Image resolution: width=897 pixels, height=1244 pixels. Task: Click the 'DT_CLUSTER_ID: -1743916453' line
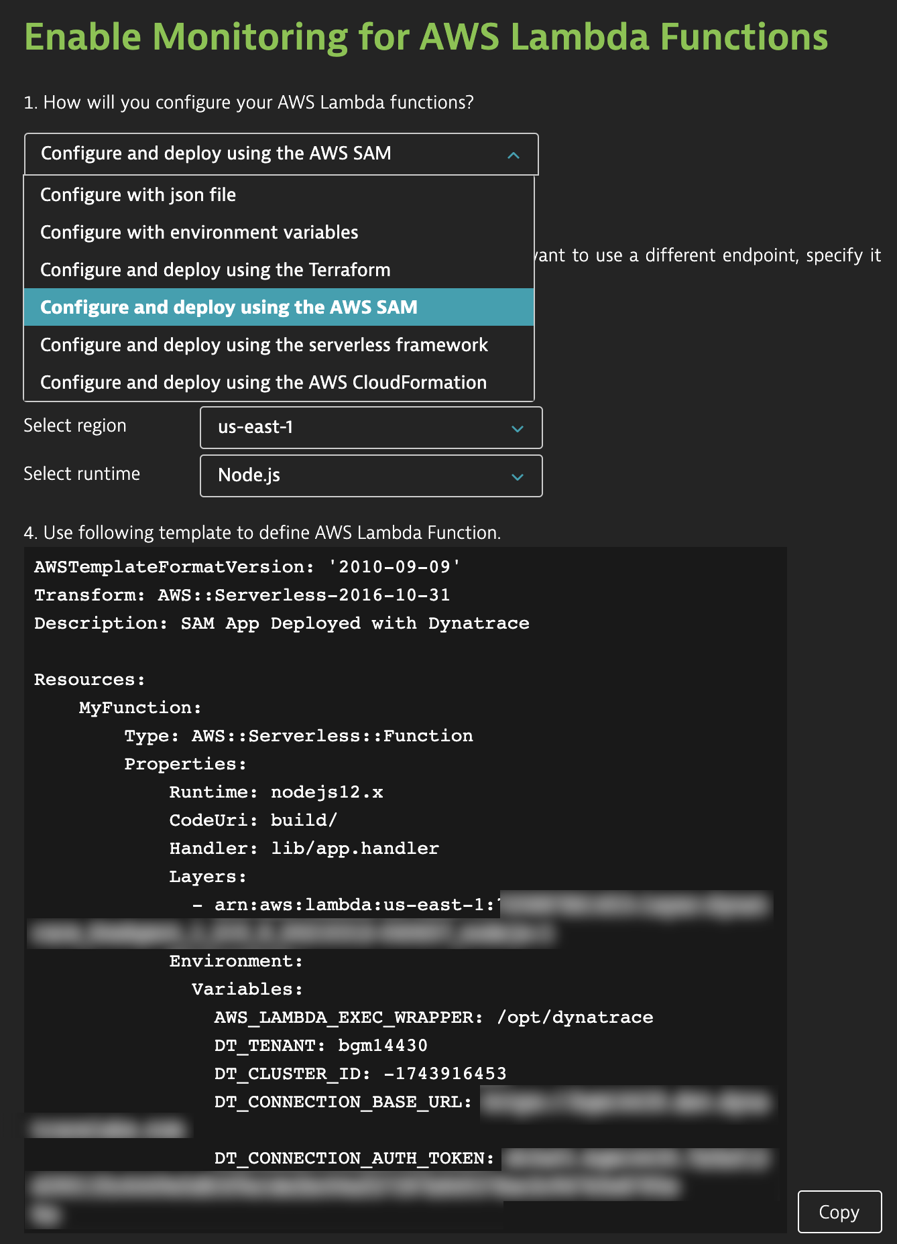360,1074
